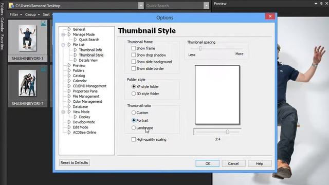Open File Management options
Image resolution: width=329 pixels, height=185 pixels.
(86, 96)
